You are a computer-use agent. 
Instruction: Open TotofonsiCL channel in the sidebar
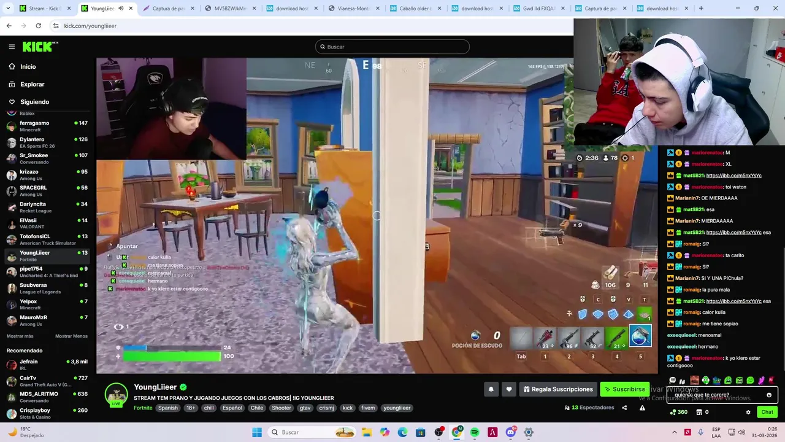click(x=47, y=239)
